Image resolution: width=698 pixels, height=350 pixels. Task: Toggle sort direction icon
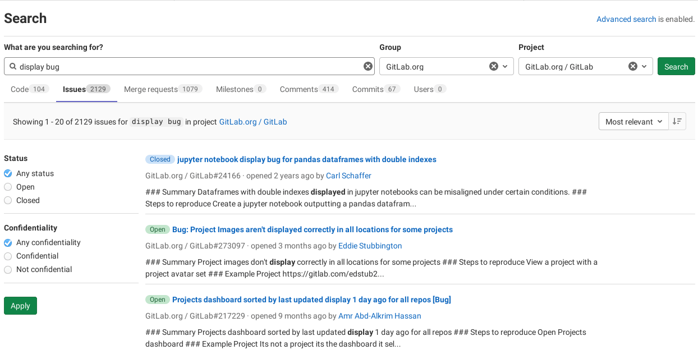point(677,122)
